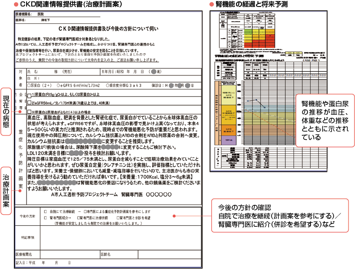Click the bottom 医療機関名 entry field
The width and height of the screenshot is (355, 271).
coord(70,255)
